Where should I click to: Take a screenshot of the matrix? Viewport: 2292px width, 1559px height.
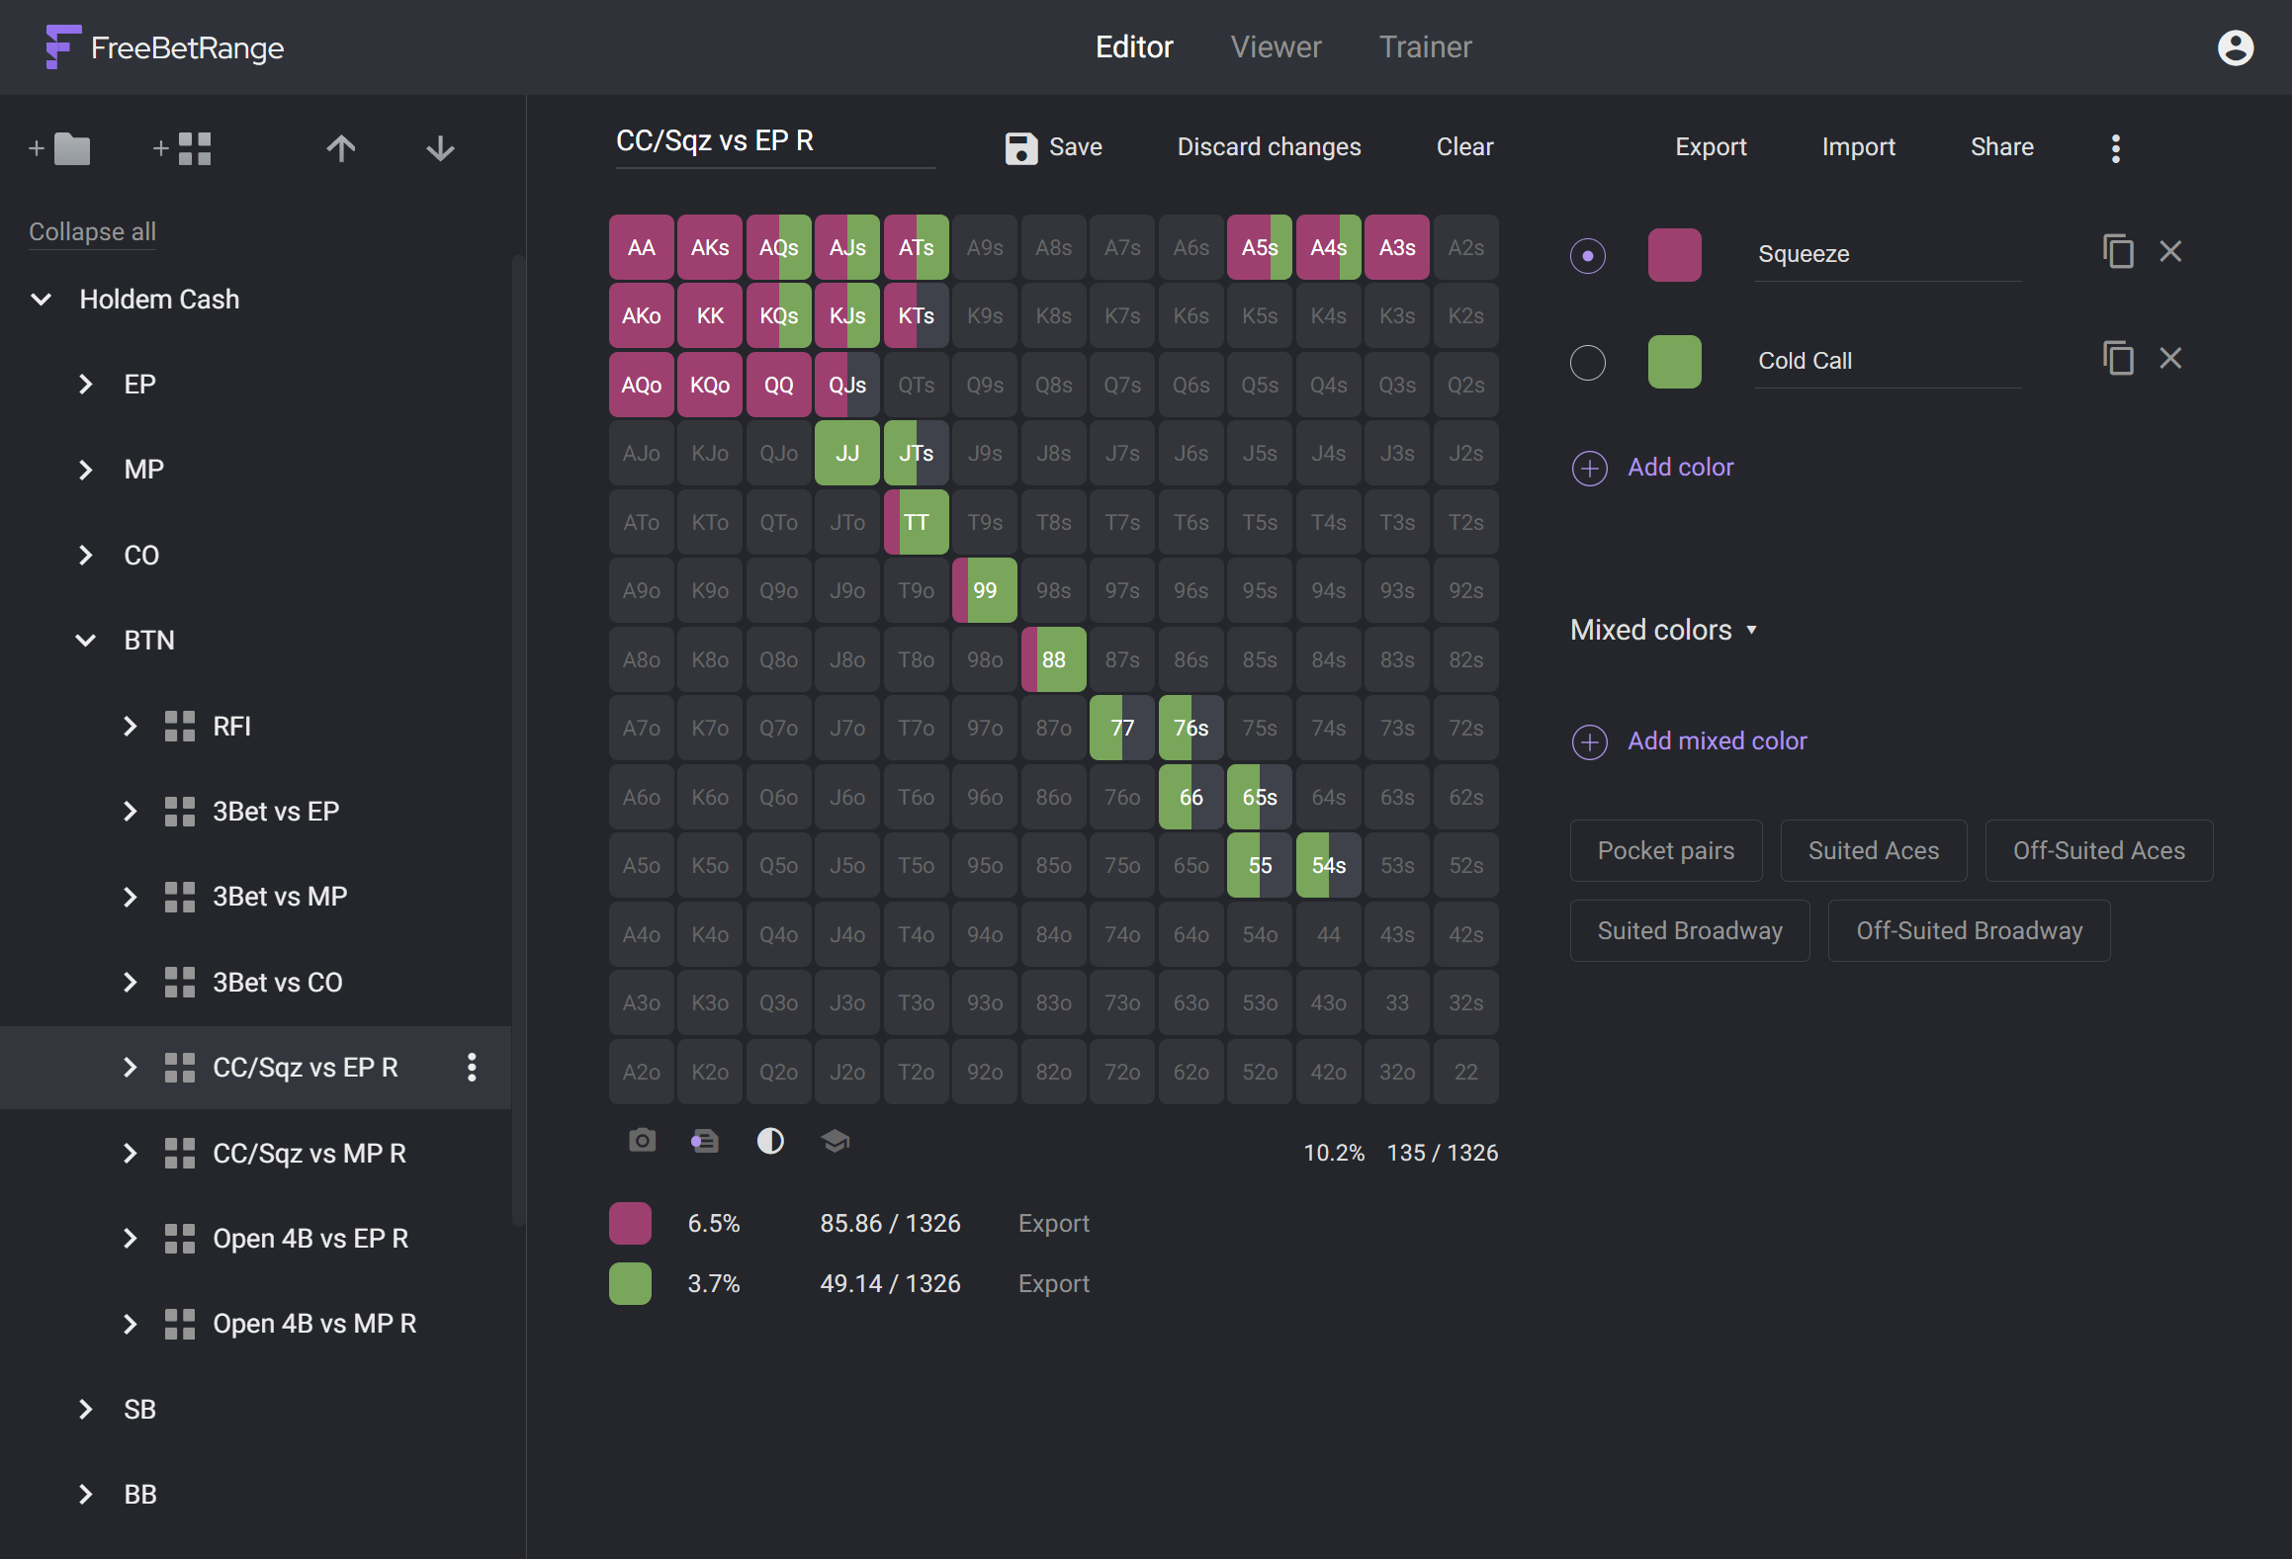[x=642, y=1141]
